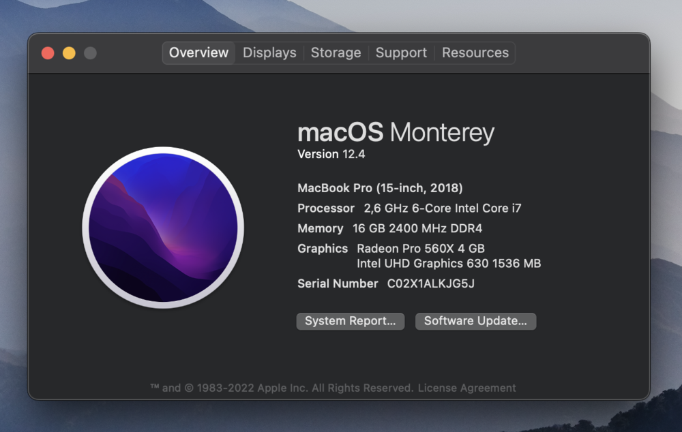Click the memory value 16 GB 2400 MHz DDR4
The image size is (682, 432).
(x=417, y=228)
